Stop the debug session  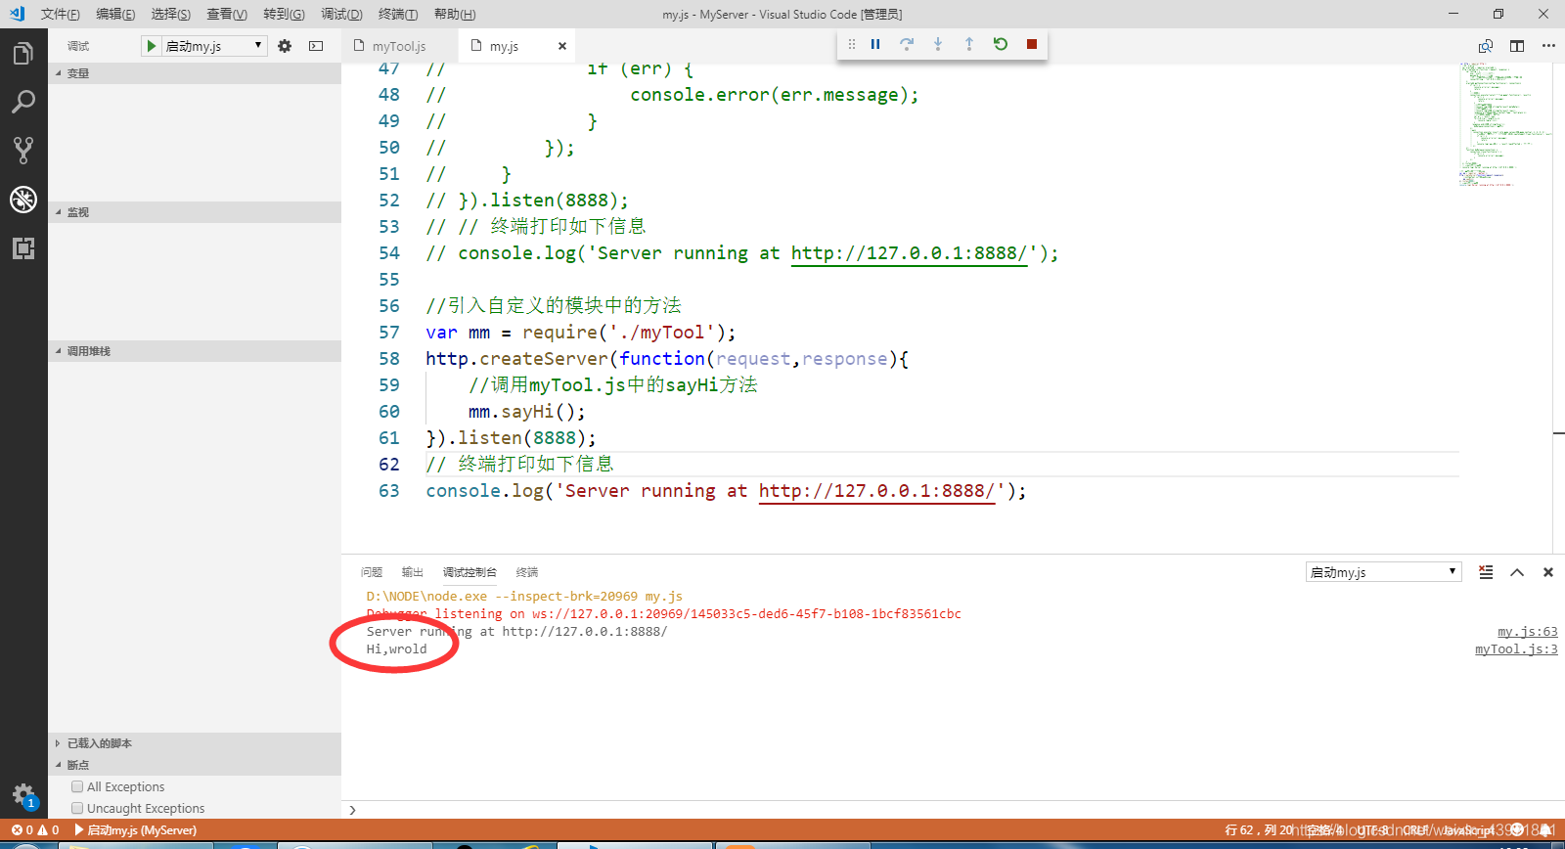[1032, 44]
